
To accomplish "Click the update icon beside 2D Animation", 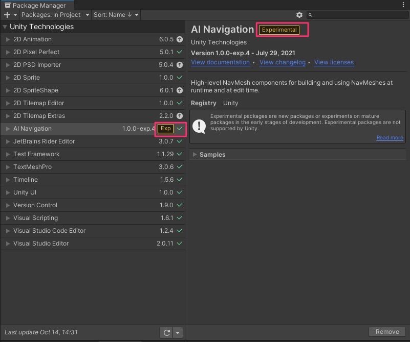I will (179, 39).
